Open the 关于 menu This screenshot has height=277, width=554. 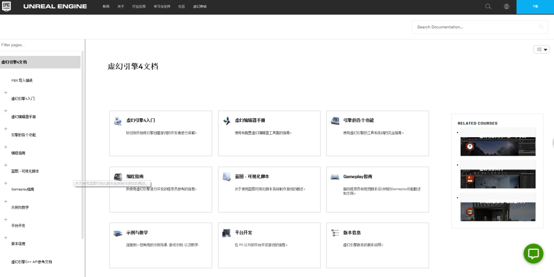pos(121,7)
